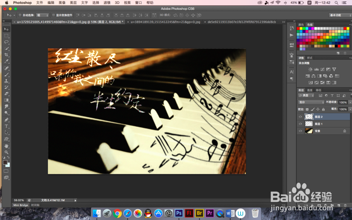Add a Vibrance adjustment triangle icon
This screenshot has height=220, width=352.
[x=334, y=69]
